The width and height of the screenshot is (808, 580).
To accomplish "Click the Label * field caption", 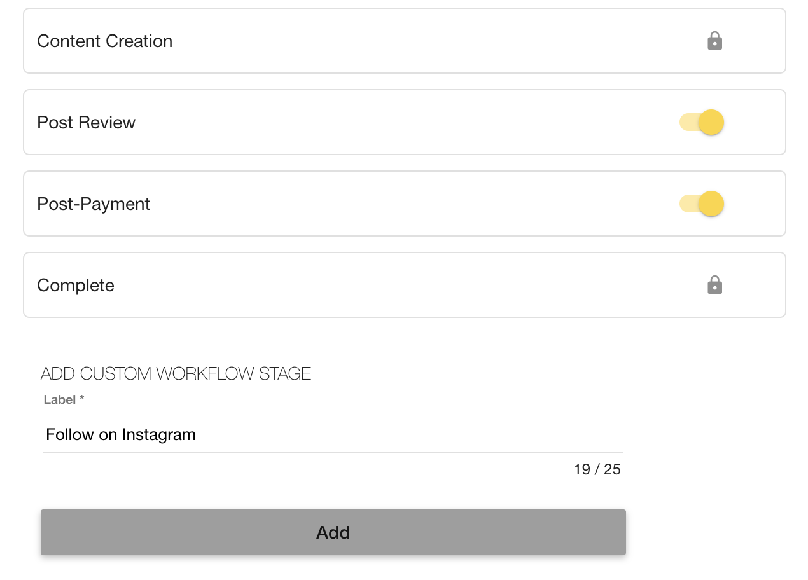I will pos(64,399).
